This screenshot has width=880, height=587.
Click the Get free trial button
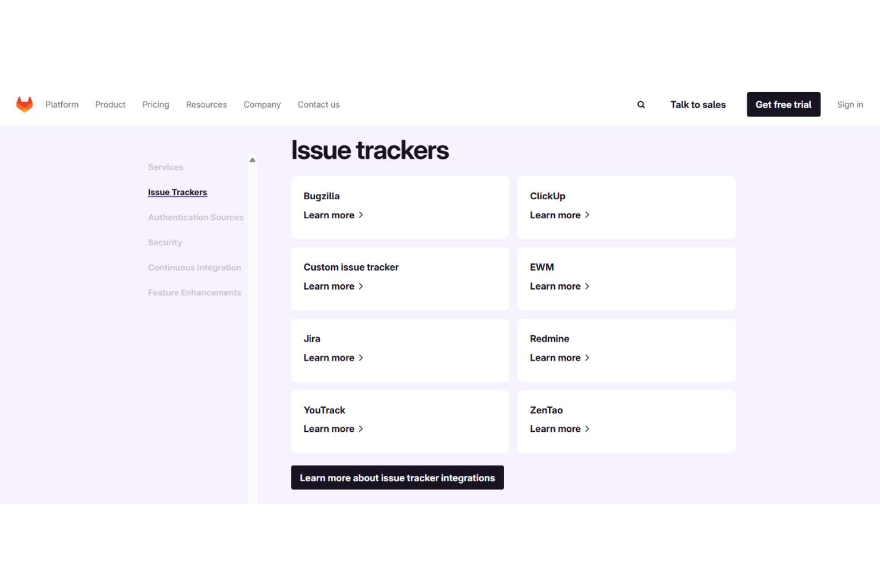click(x=783, y=104)
